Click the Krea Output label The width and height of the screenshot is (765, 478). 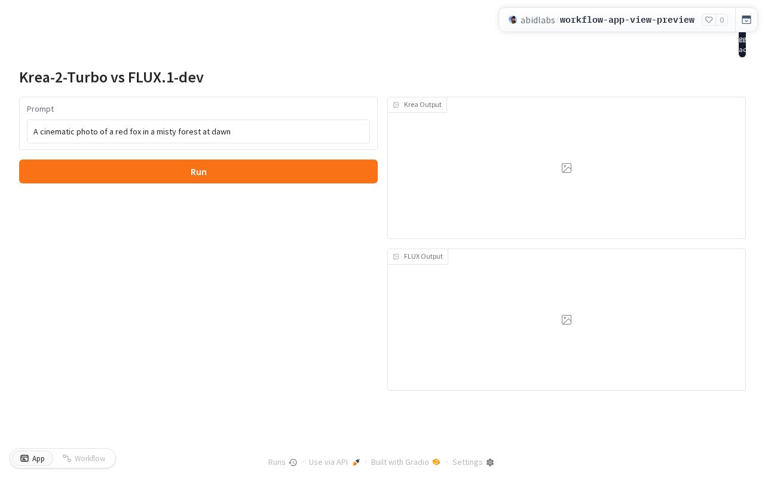pyautogui.click(x=417, y=105)
